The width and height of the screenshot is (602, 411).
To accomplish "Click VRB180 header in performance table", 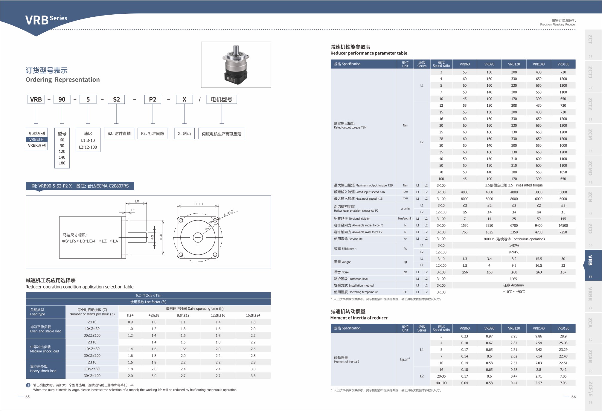I will [x=563, y=64].
